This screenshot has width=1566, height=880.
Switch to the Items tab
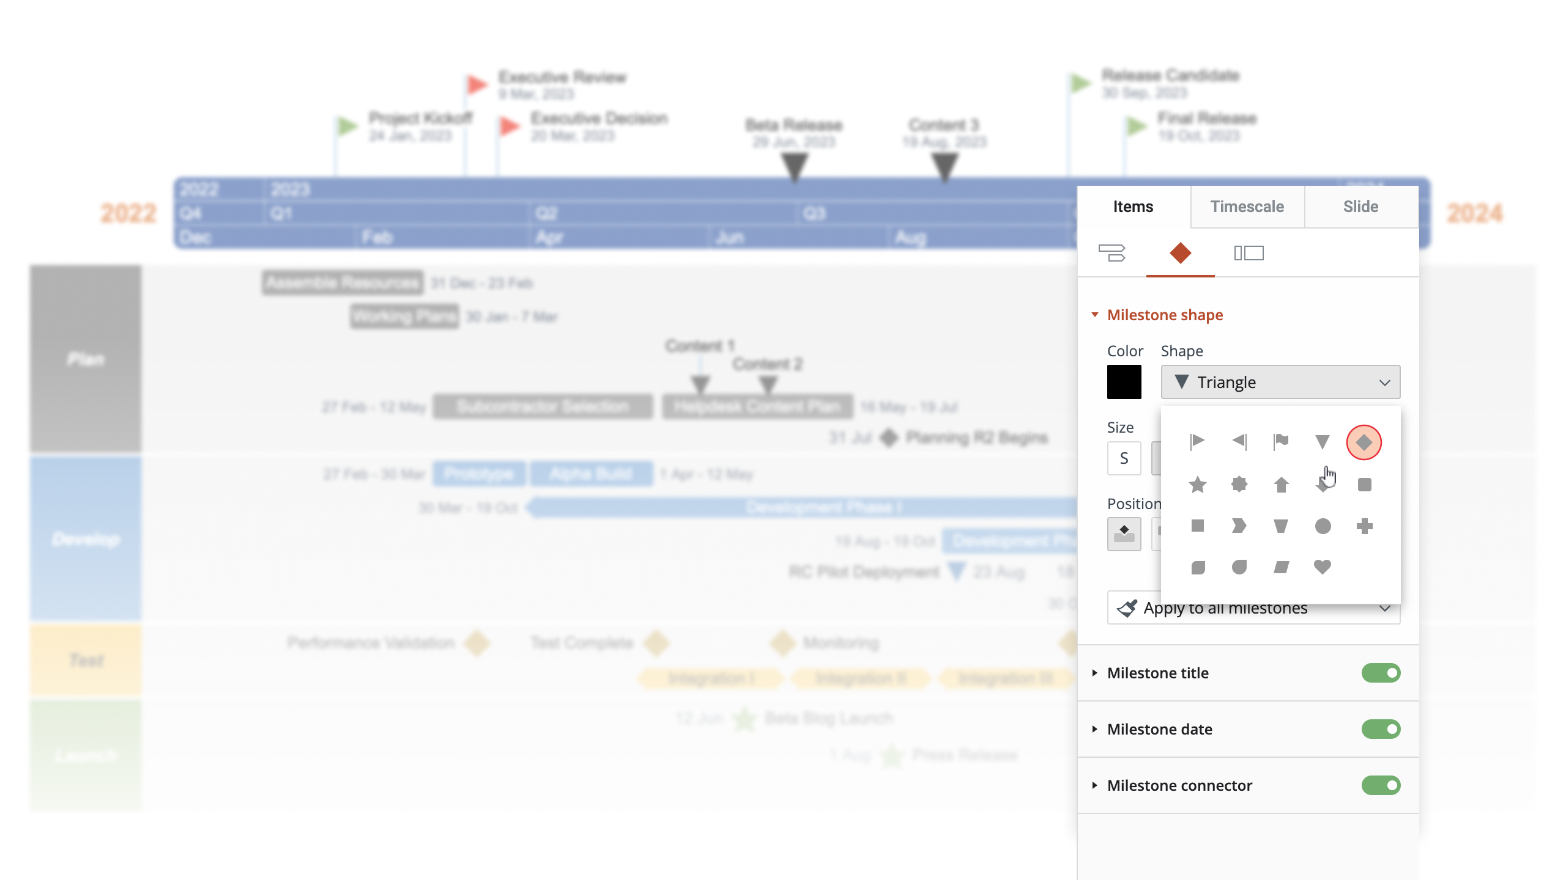click(1132, 205)
